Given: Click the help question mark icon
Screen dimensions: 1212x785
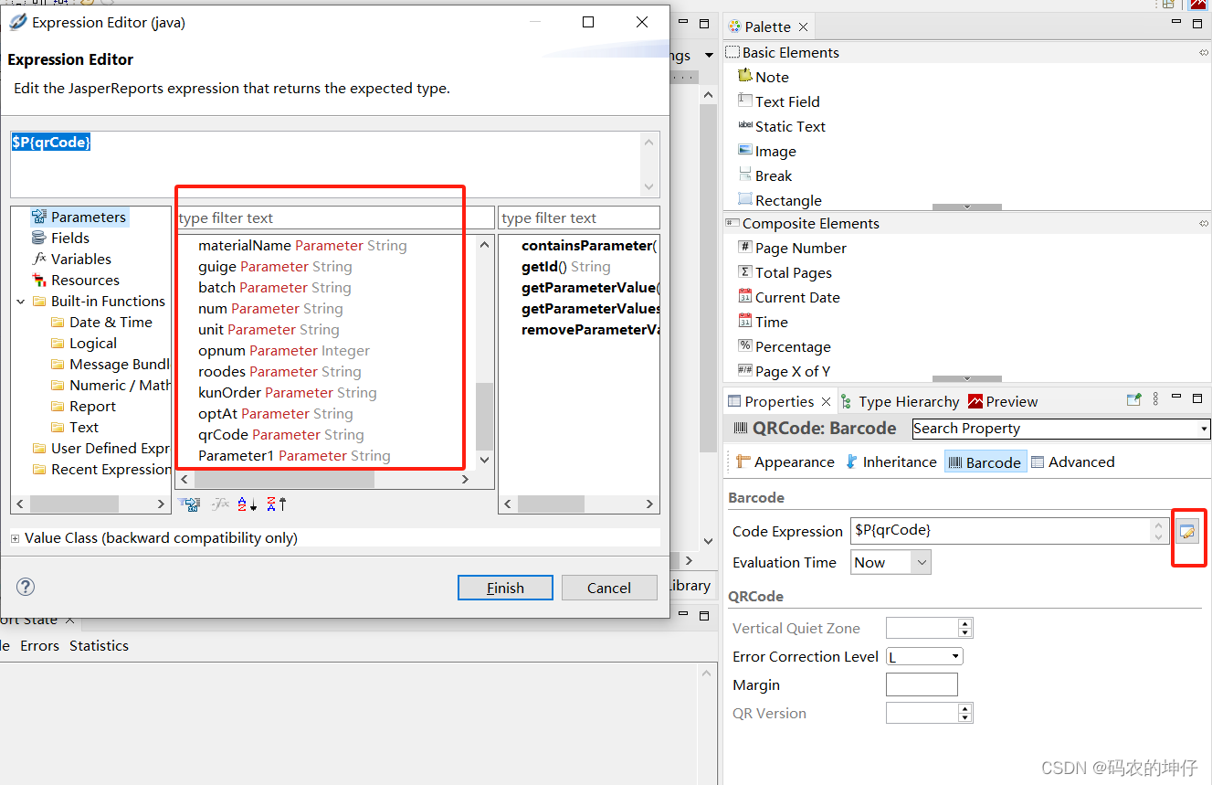Looking at the screenshot, I should tap(25, 587).
